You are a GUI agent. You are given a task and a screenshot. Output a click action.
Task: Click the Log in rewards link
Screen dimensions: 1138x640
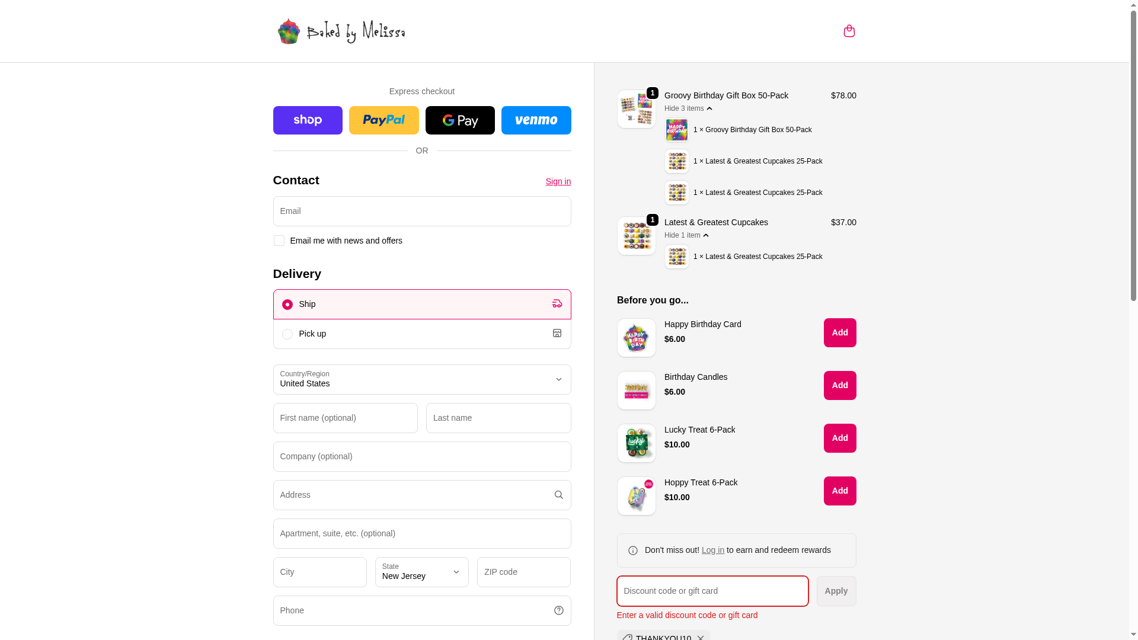click(713, 550)
